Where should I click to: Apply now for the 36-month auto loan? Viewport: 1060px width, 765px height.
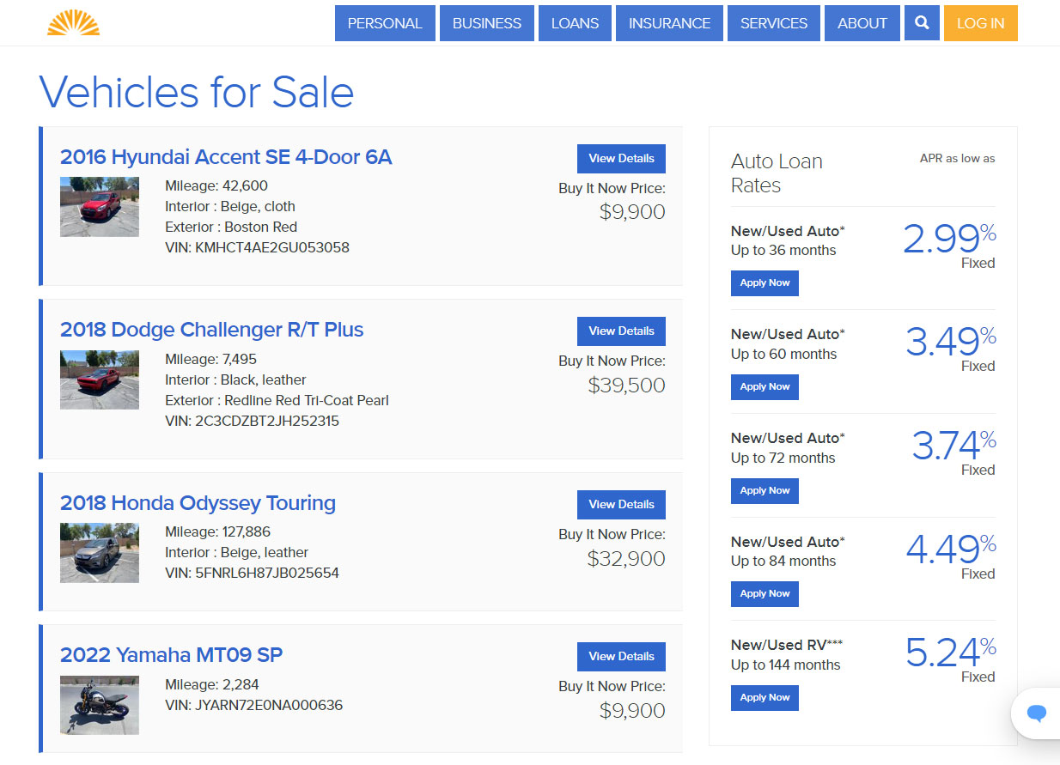(765, 283)
